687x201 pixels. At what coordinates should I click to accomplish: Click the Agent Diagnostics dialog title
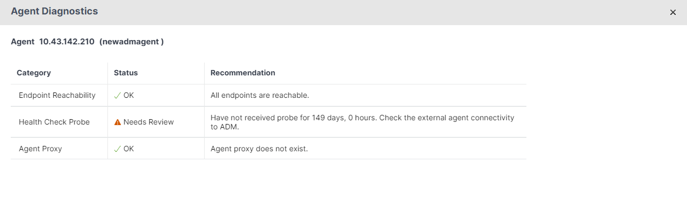point(54,11)
